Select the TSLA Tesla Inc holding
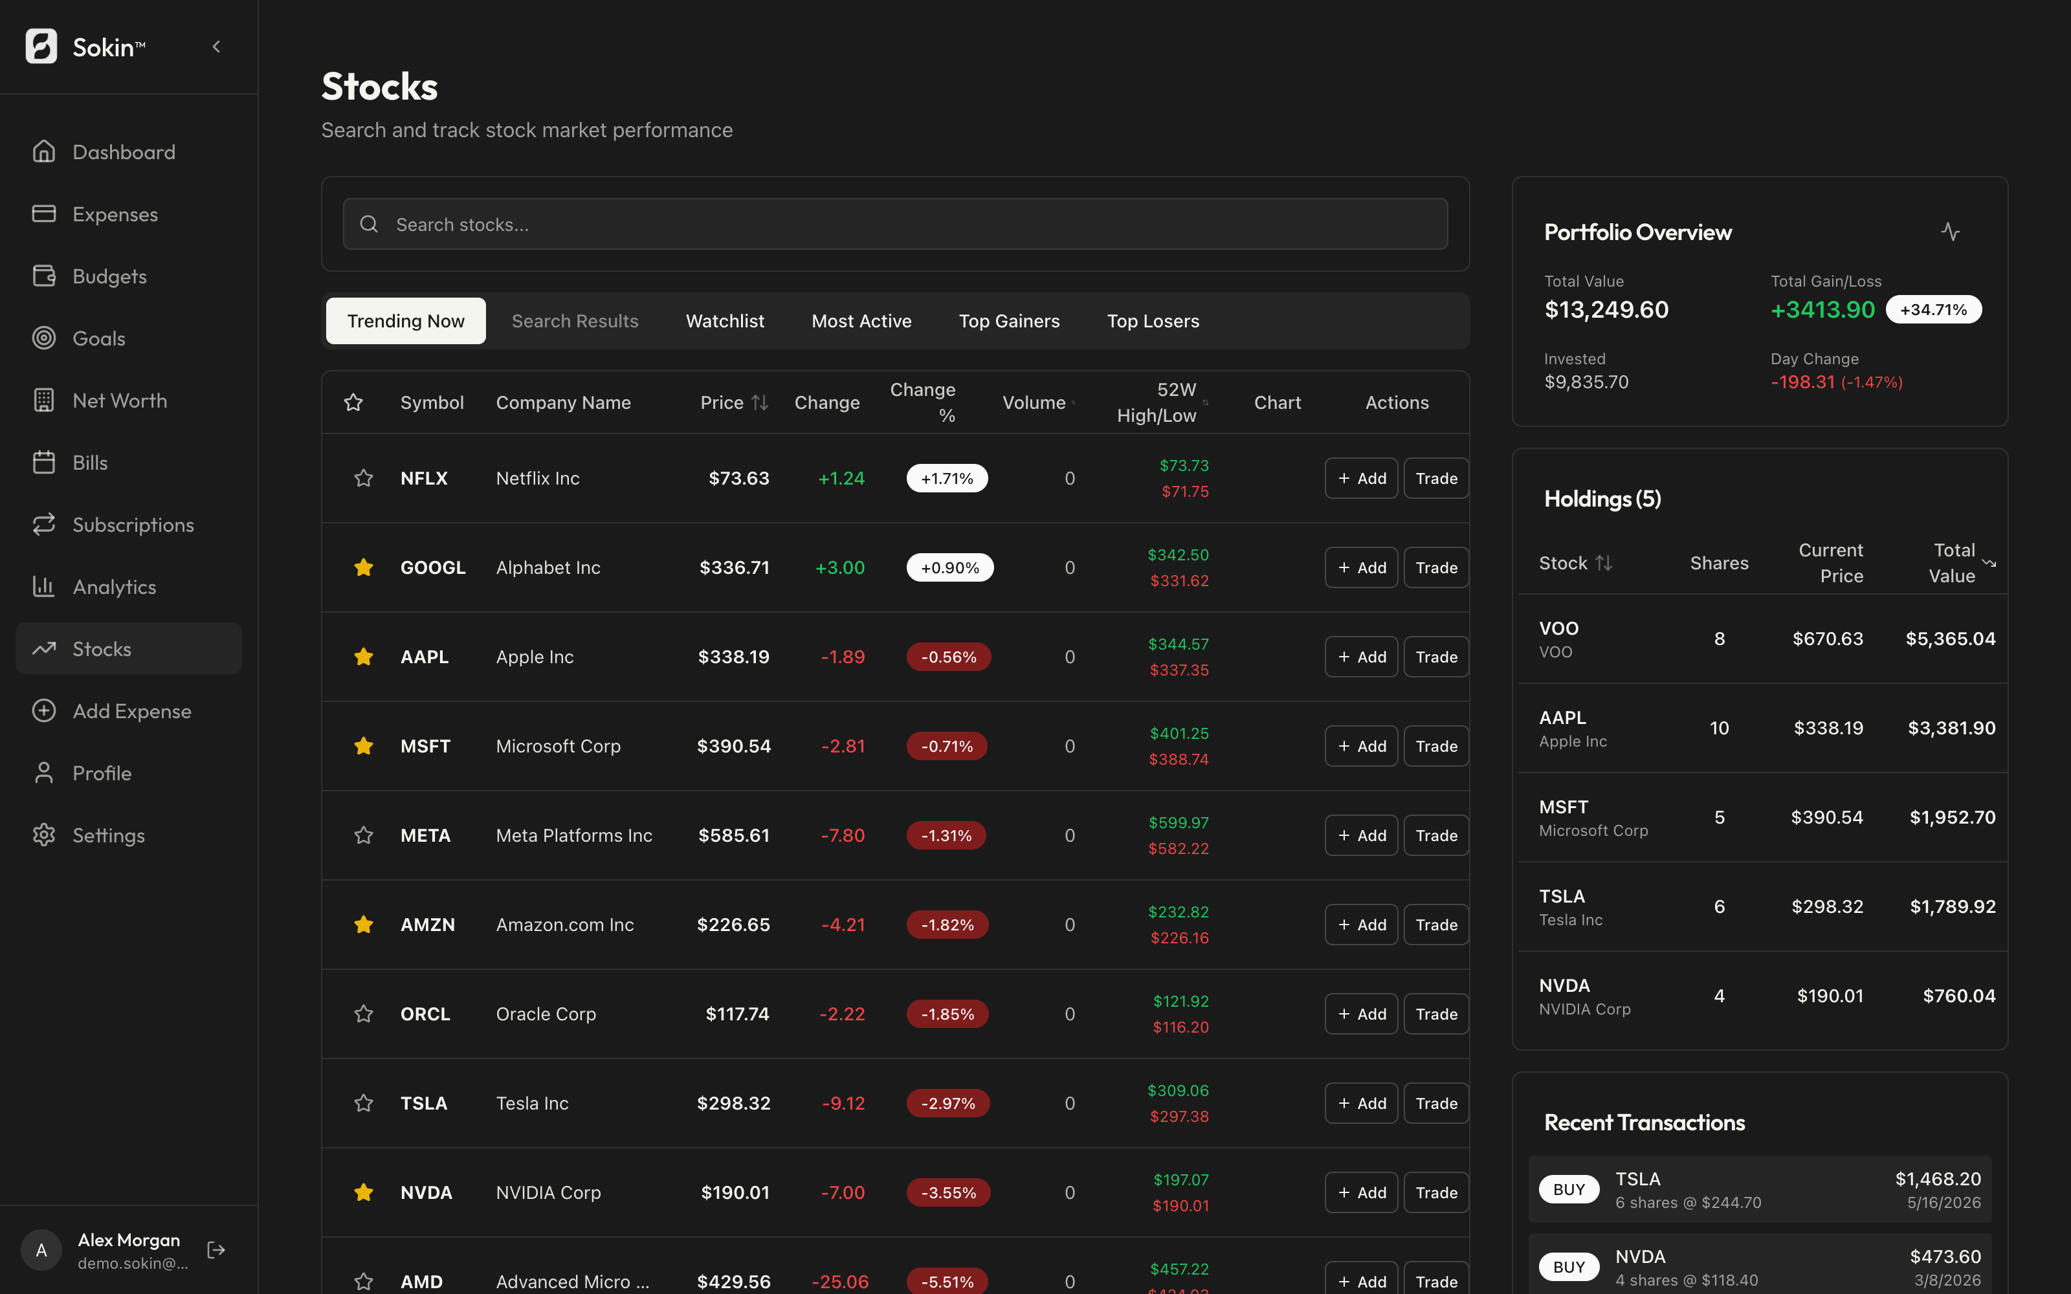2071x1294 pixels. tap(1763, 907)
